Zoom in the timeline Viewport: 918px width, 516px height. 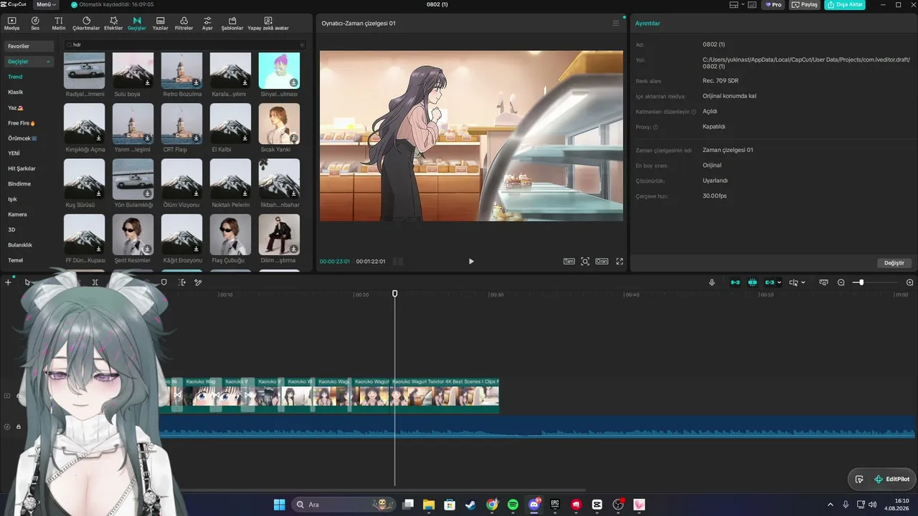tap(910, 282)
